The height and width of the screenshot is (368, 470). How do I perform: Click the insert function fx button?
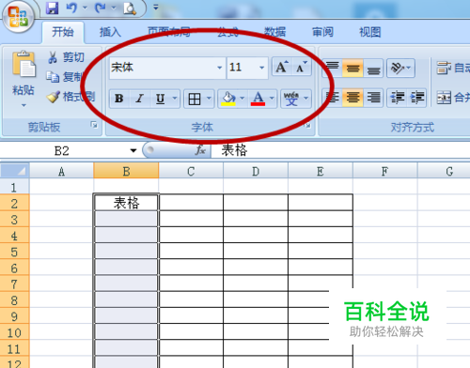pos(200,150)
